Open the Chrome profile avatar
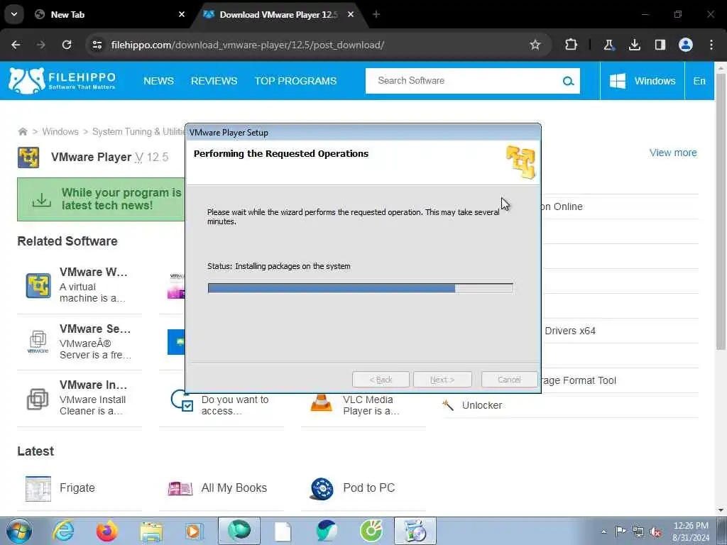The height and width of the screenshot is (545, 727). [x=685, y=45]
